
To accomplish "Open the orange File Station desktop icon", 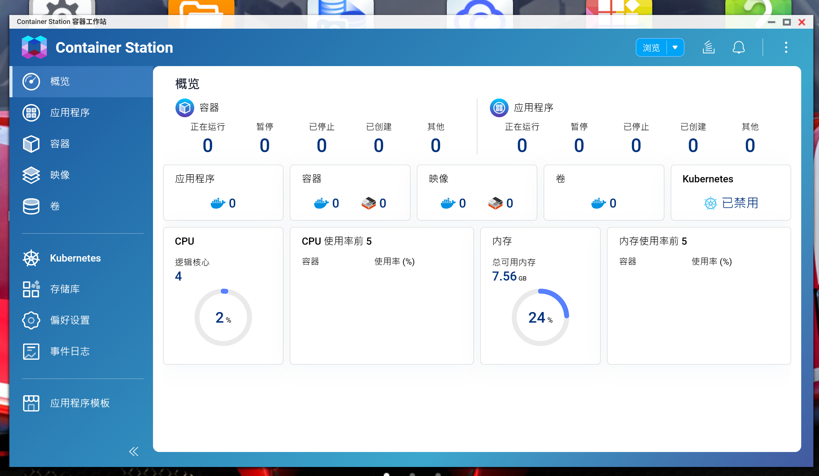I will (201, 7).
